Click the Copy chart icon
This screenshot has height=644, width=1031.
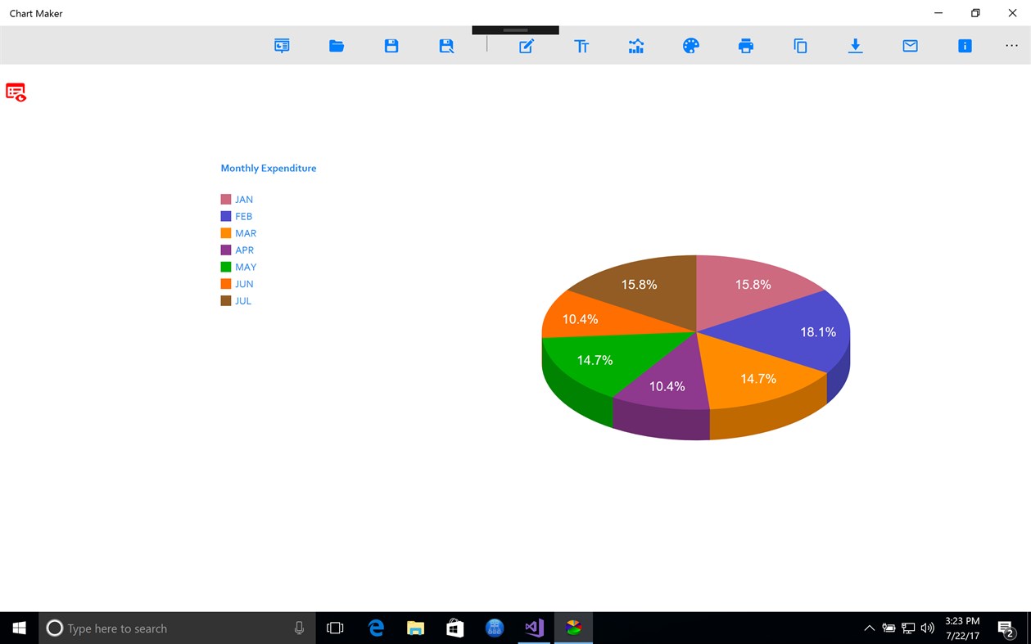click(x=800, y=46)
